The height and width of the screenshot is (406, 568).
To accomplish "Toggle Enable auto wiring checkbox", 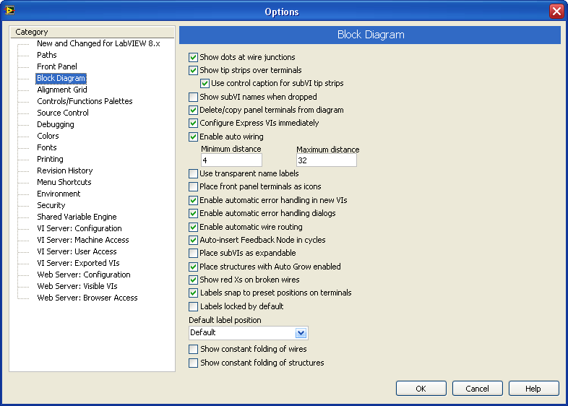I will (x=194, y=137).
